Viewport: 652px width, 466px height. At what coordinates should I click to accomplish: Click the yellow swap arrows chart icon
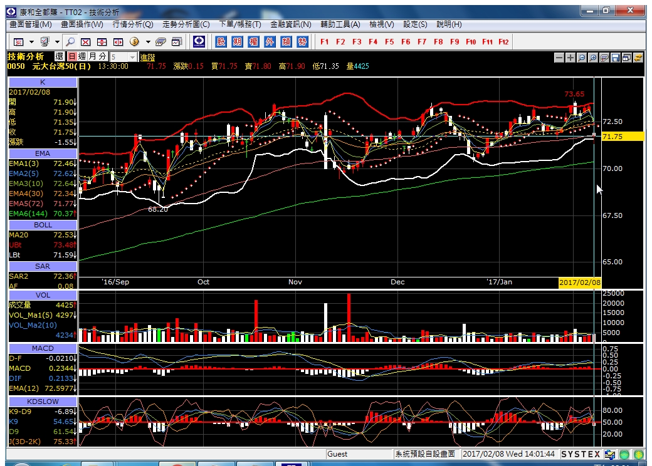tap(638, 58)
